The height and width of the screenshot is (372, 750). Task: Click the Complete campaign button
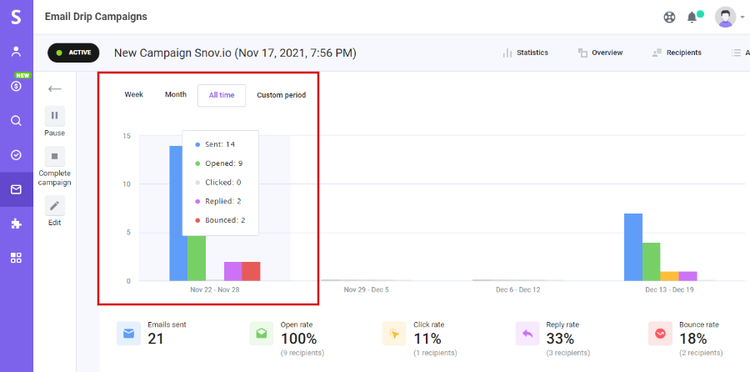[54, 156]
